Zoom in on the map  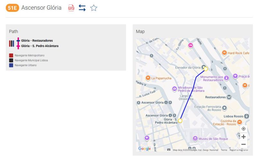point(244,137)
